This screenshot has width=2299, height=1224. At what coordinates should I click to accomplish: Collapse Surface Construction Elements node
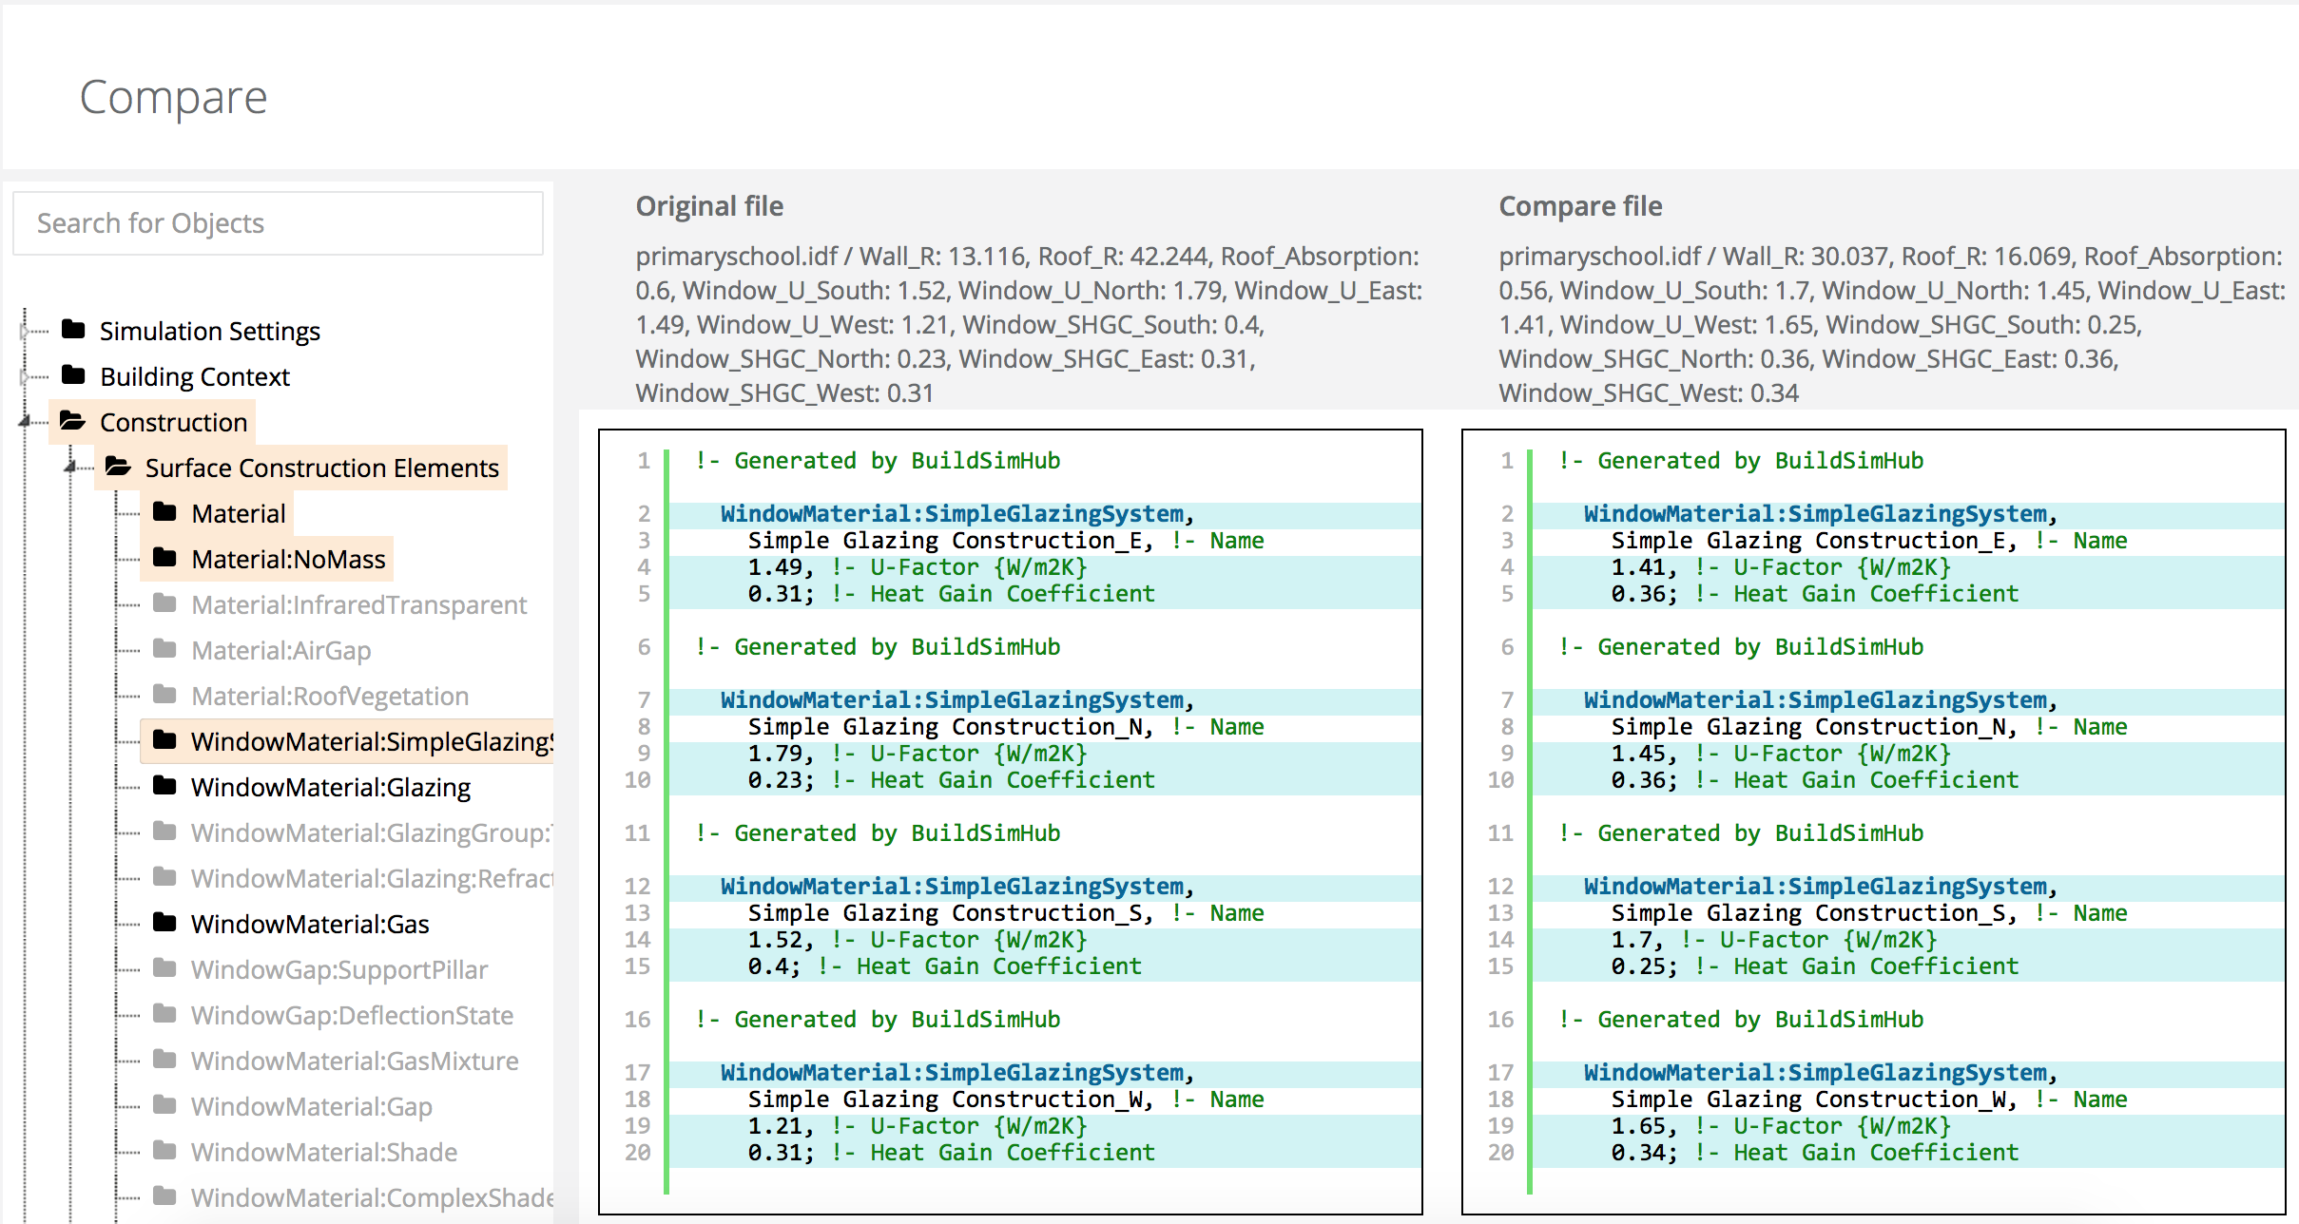pos(70,467)
